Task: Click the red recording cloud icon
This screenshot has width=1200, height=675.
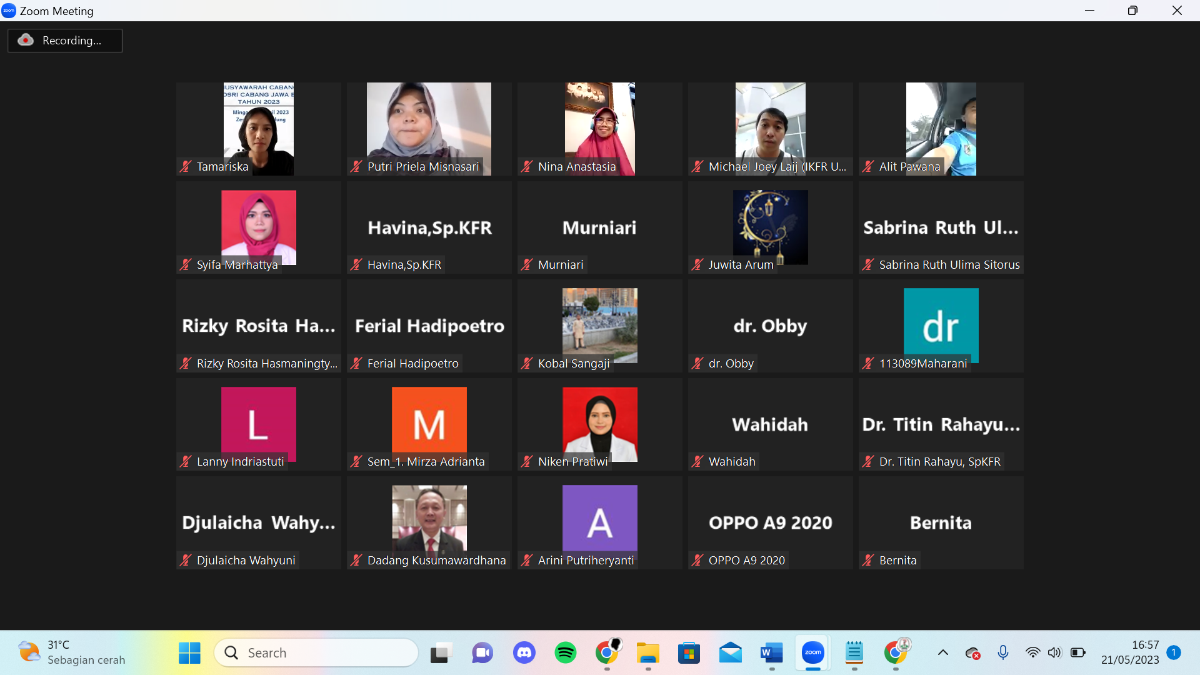Action: 26,40
